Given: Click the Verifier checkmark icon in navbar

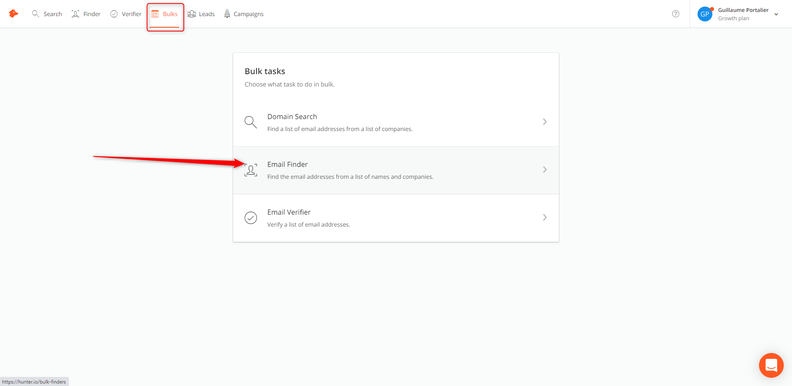Looking at the screenshot, I should (114, 14).
